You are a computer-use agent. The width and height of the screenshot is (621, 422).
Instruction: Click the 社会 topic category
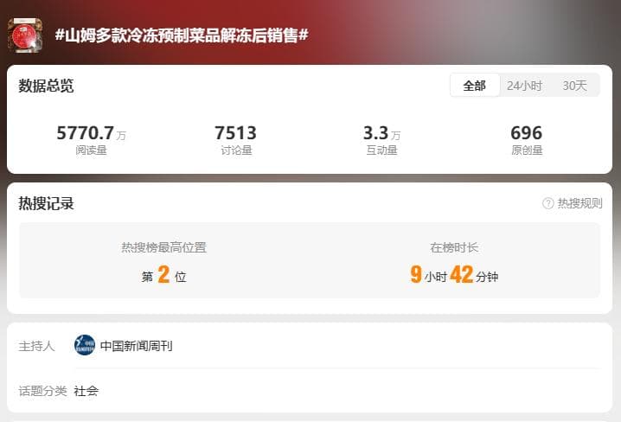[x=86, y=391]
